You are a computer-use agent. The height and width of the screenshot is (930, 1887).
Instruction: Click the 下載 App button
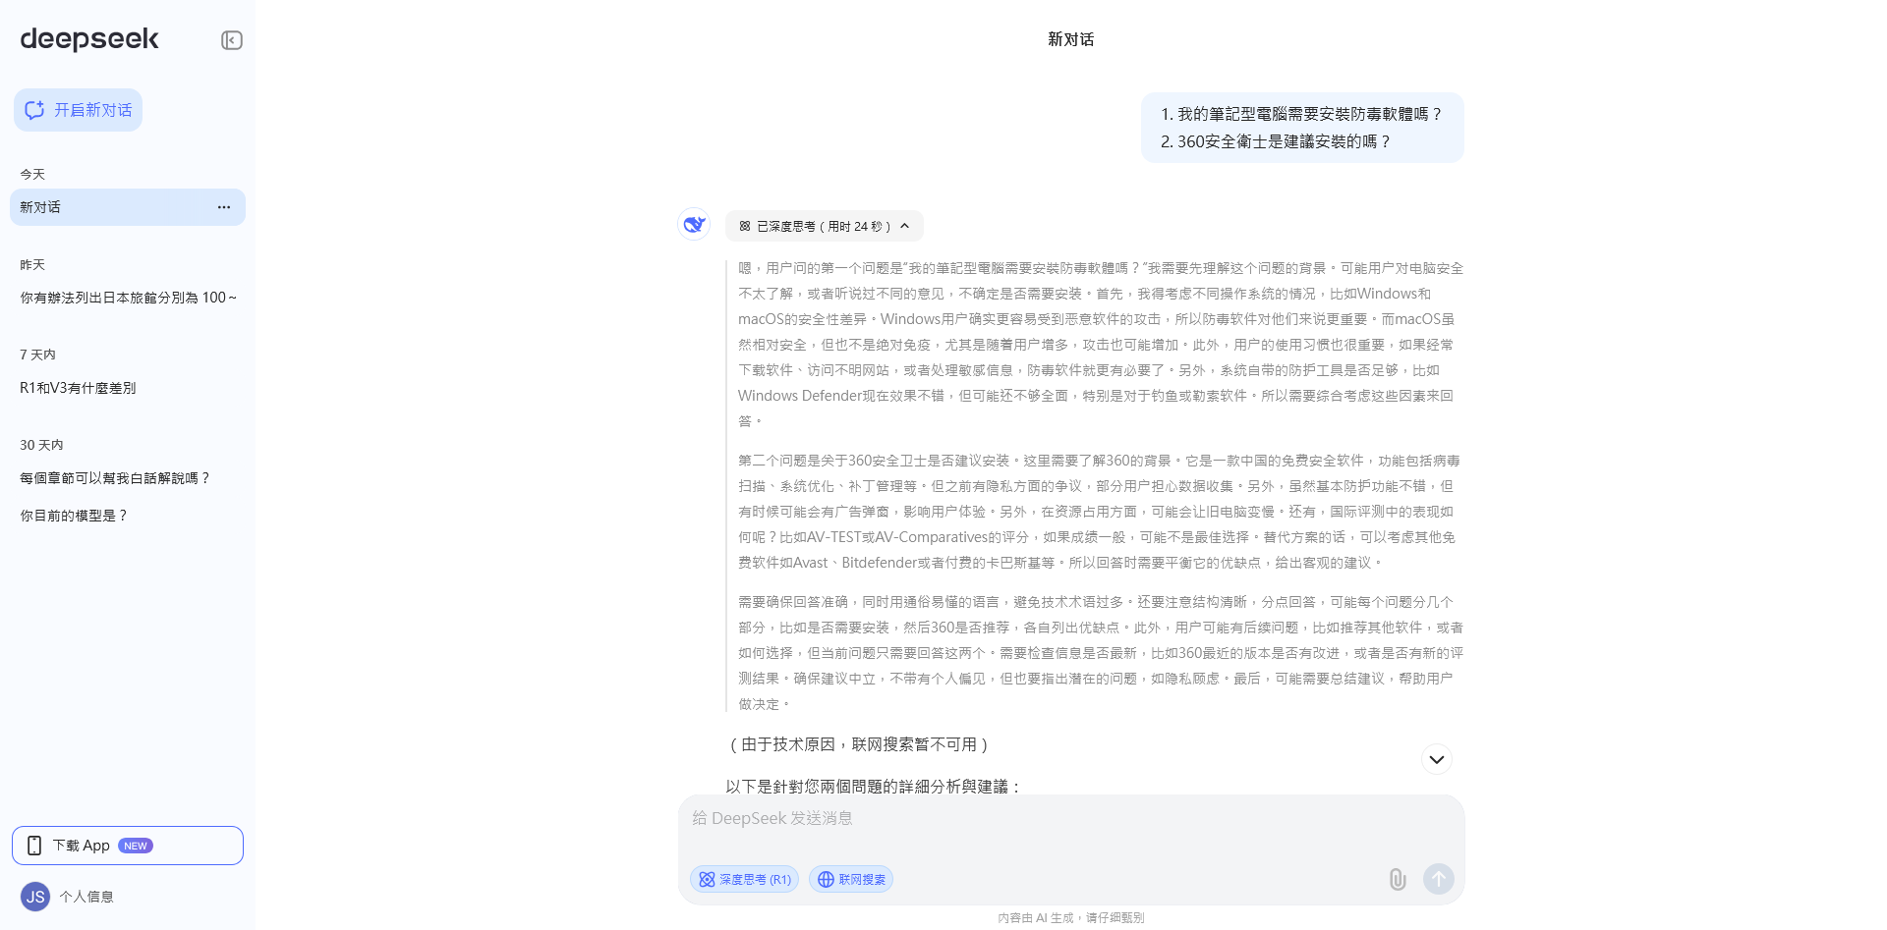pyautogui.click(x=128, y=846)
